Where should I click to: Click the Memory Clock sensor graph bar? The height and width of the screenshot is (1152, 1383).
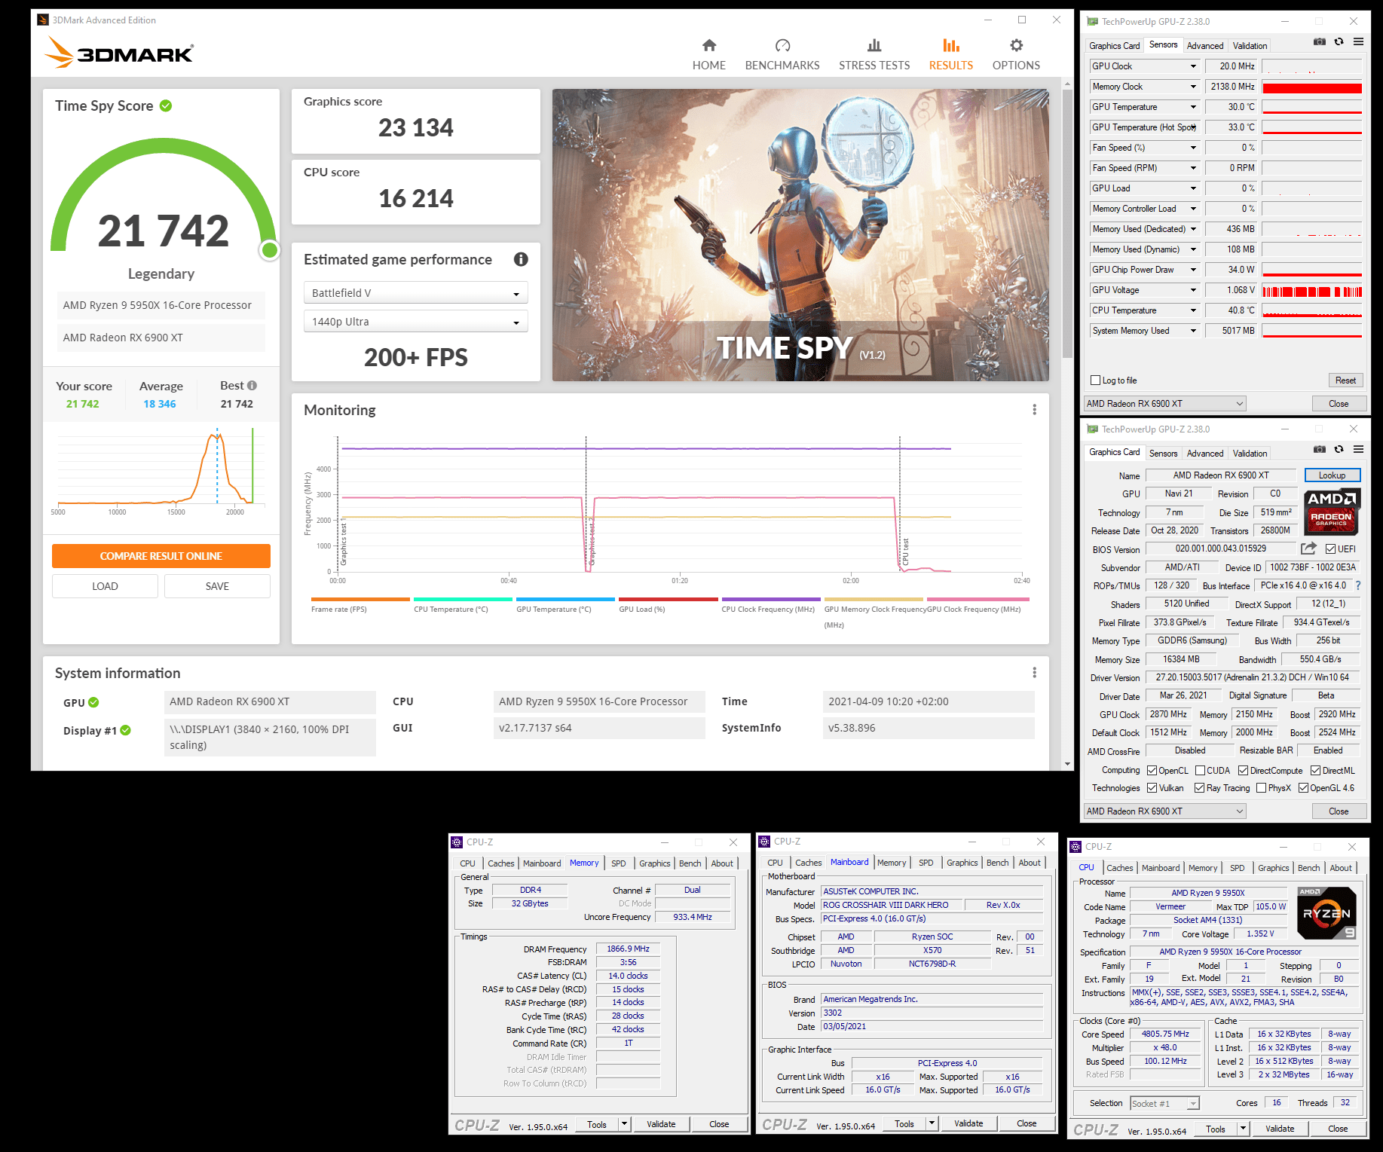click(x=1312, y=87)
